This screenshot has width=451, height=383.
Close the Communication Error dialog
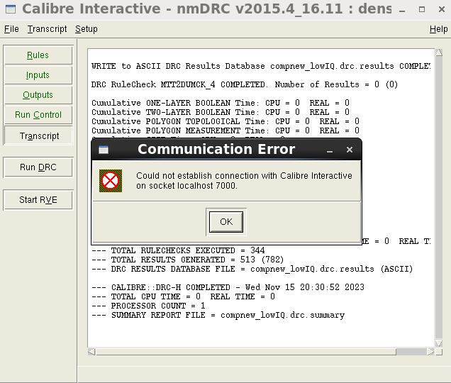350,150
